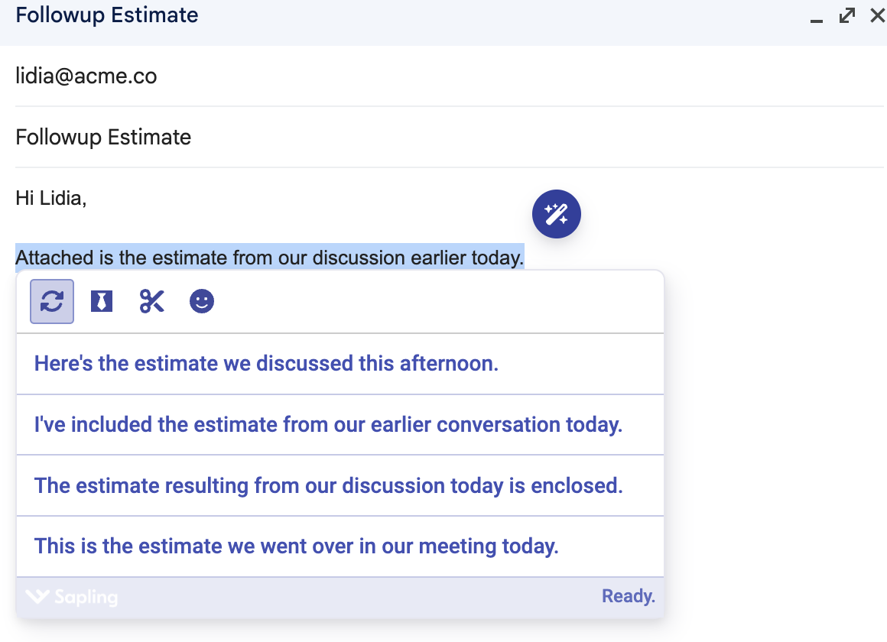Select "I've included the estimate" suggestion
Image resolution: width=887 pixels, height=642 pixels.
[328, 424]
